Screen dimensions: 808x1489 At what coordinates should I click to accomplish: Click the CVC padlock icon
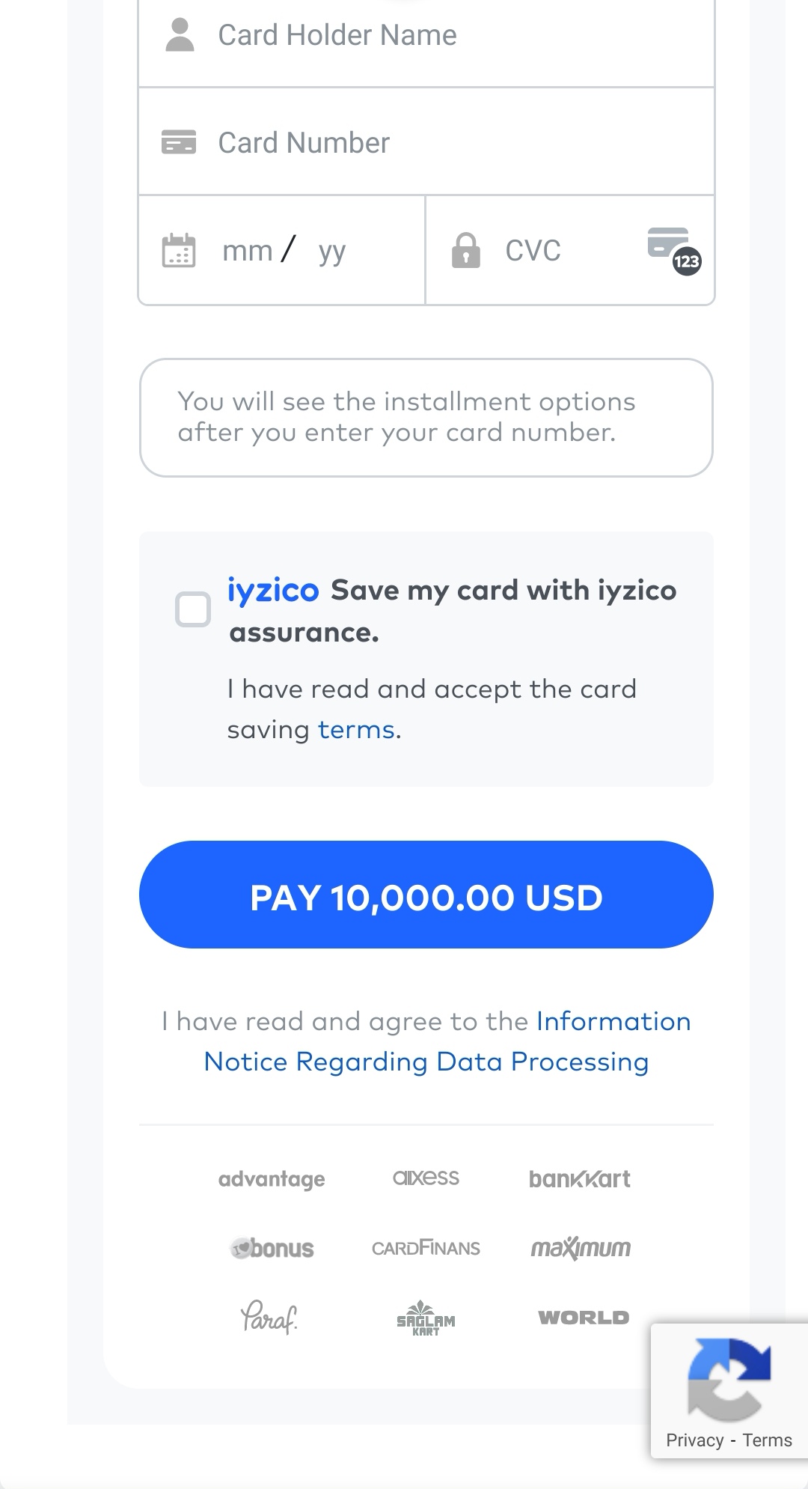tap(465, 251)
